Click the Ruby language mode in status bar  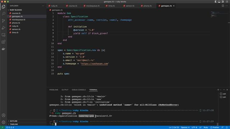tap(206, 128)
